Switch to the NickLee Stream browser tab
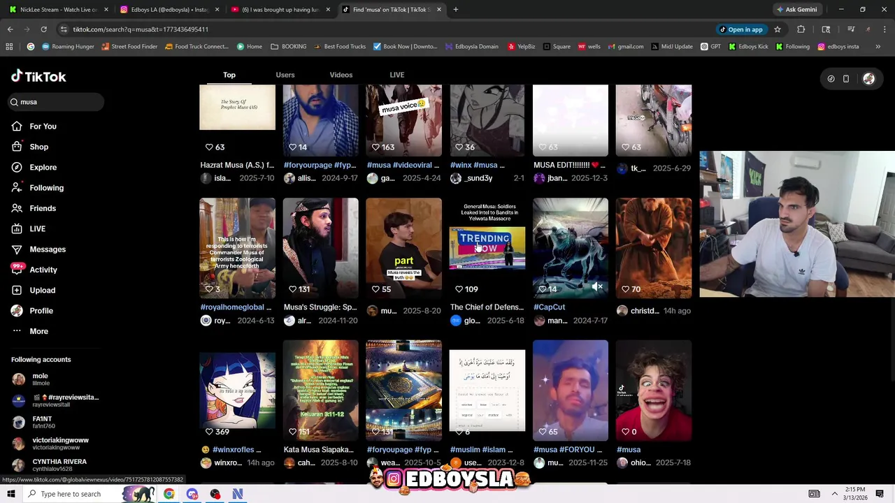The image size is (895, 503). [x=59, y=10]
